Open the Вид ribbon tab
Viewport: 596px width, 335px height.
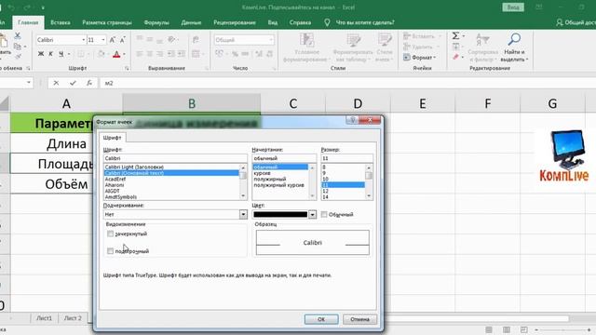[x=273, y=22]
